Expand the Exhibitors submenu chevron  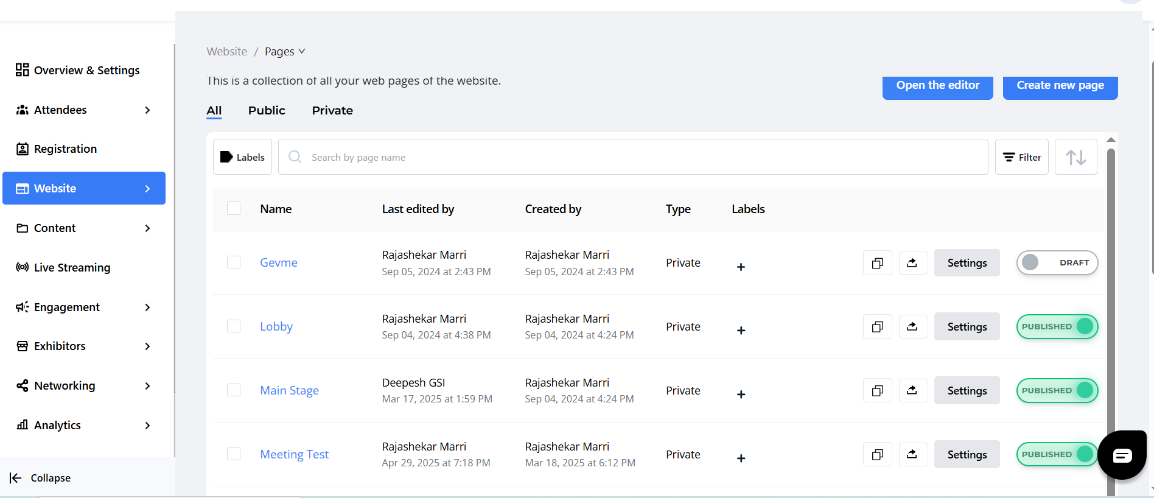(x=147, y=346)
